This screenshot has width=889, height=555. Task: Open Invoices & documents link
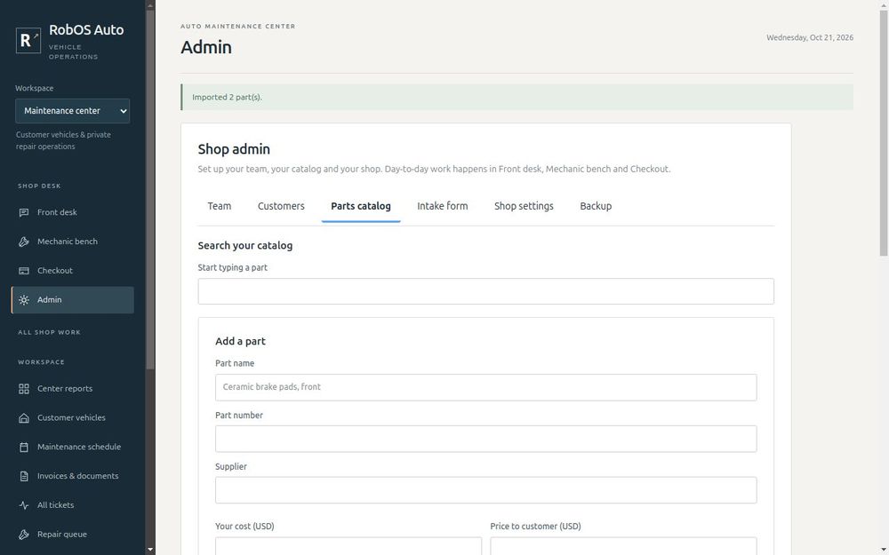(73, 476)
